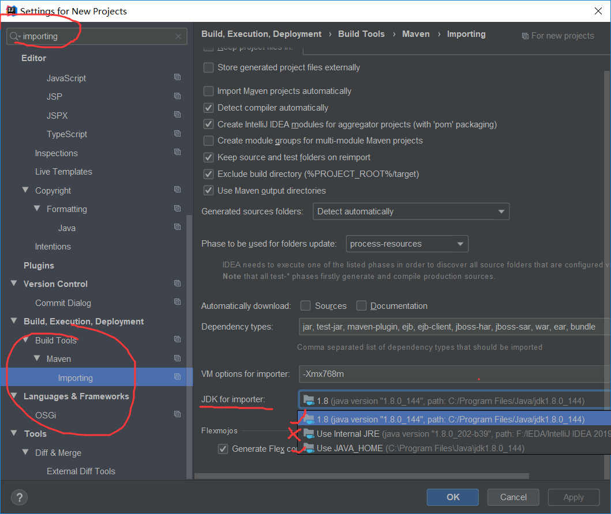
Task: Open the Generated sources folders dropdown
Action: [411, 211]
